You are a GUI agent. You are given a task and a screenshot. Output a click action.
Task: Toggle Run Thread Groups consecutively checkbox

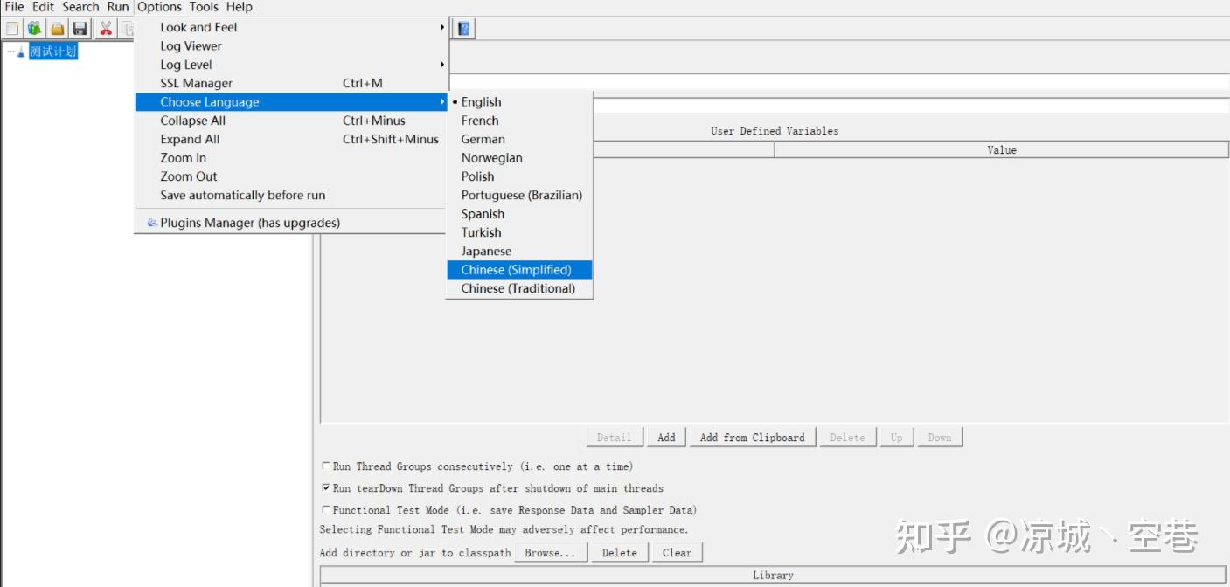click(326, 466)
